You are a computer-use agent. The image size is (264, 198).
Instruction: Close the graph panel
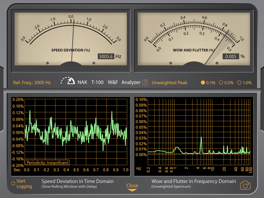point(132,185)
